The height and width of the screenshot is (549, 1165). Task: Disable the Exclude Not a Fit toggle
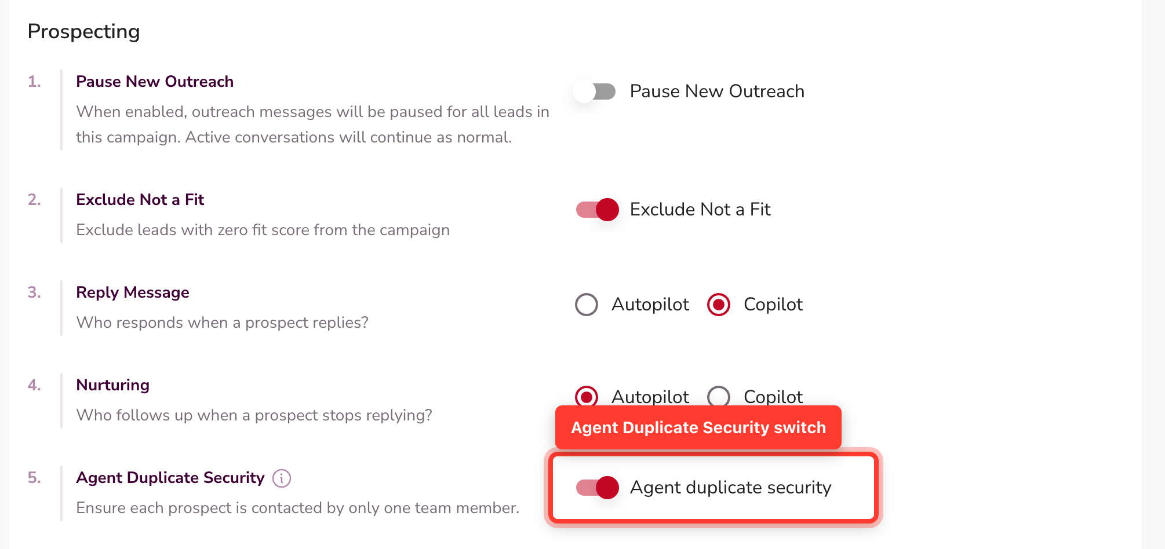(x=597, y=210)
